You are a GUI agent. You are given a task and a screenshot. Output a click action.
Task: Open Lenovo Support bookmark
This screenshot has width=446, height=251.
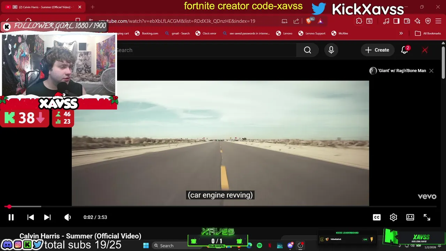tap(312, 33)
